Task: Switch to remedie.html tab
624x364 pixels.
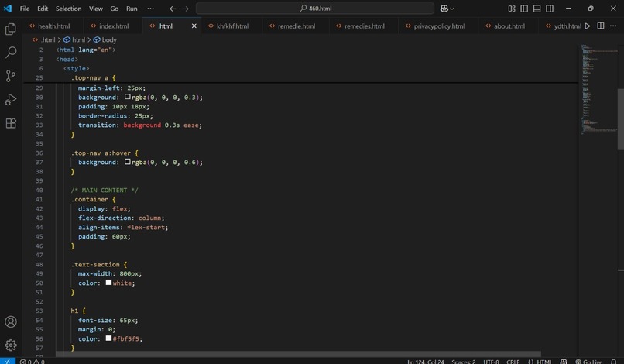Action: (x=296, y=26)
